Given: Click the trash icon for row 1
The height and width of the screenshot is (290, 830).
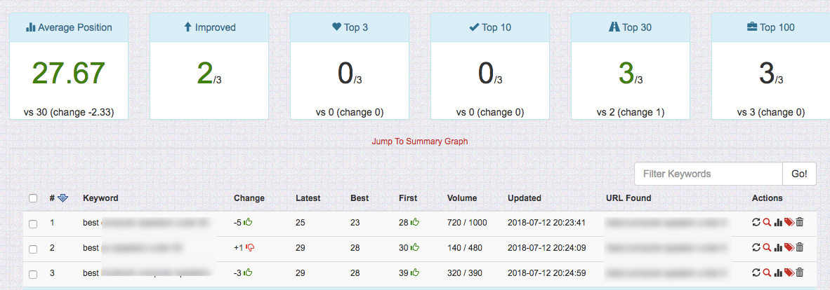Looking at the screenshot, I should [800, 223].
